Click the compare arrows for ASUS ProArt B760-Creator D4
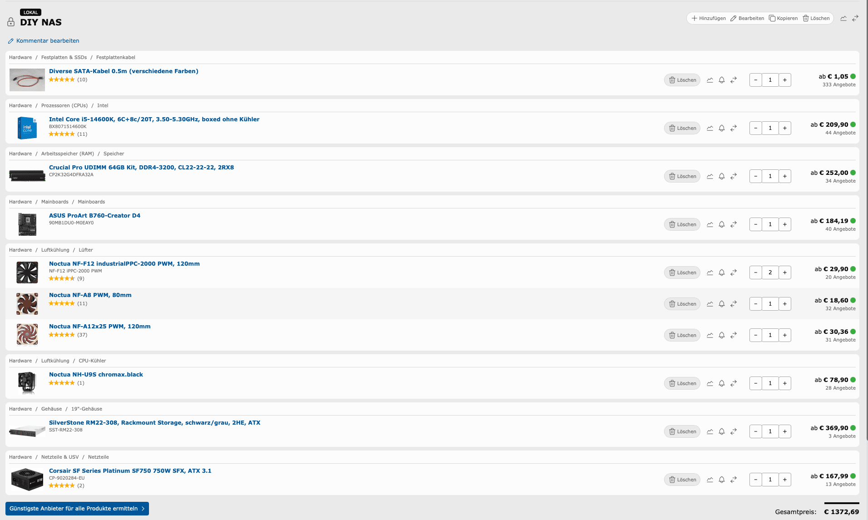The height and width of the screenshot is (520, 868). 734,224
